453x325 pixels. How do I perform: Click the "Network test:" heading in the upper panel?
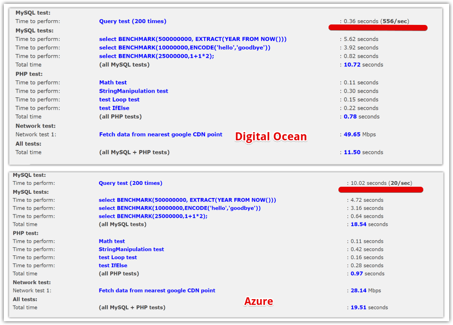coord(35,126)
